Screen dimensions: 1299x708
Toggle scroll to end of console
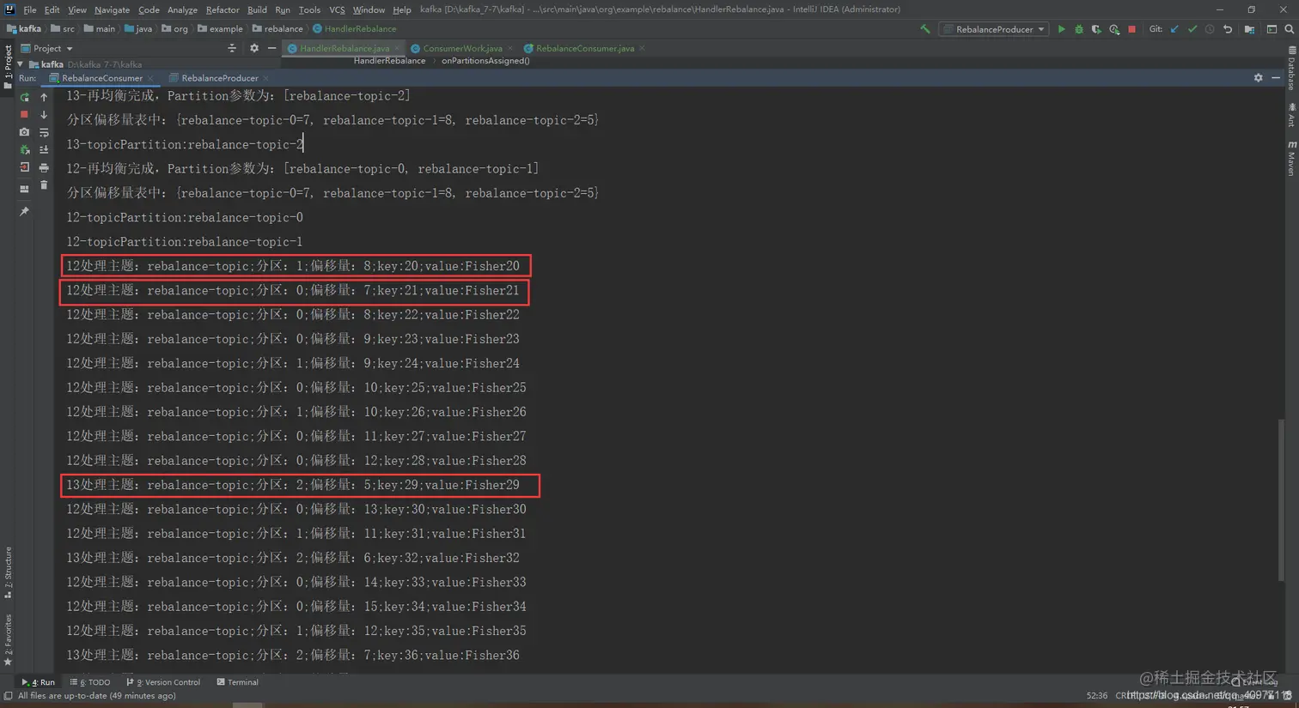[44, 150]
